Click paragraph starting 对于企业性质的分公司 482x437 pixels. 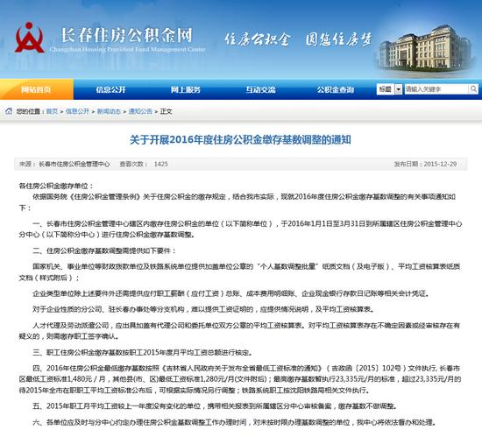[x=203, y=309]
